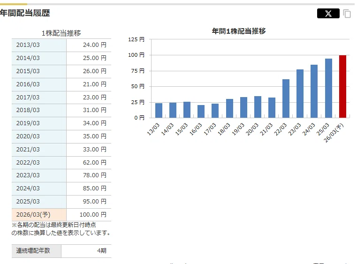The image size is (357, 264).
Task: Select the 34.00 円 dividend value
Action: 94,123
